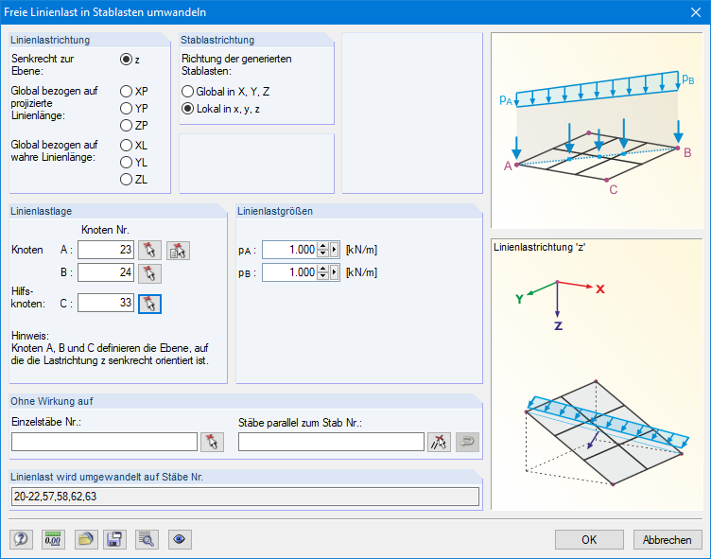Screen dimensions: 711x559
Task: Close the dialog window with X
Action: tap(696, 12)
